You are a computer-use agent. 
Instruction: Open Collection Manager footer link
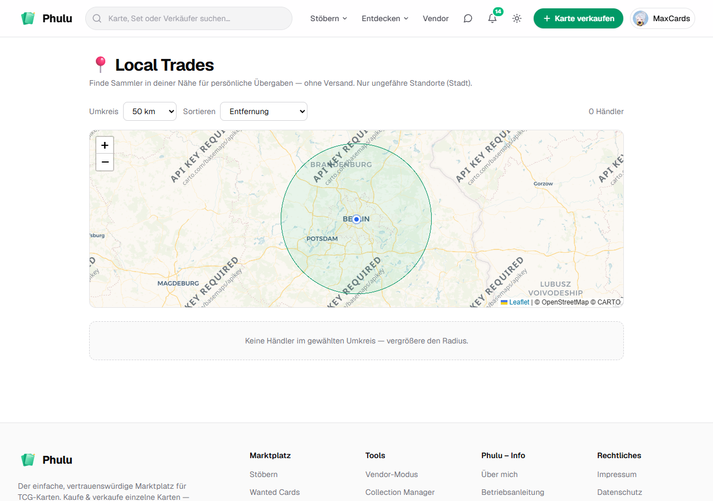pos(400,492)
